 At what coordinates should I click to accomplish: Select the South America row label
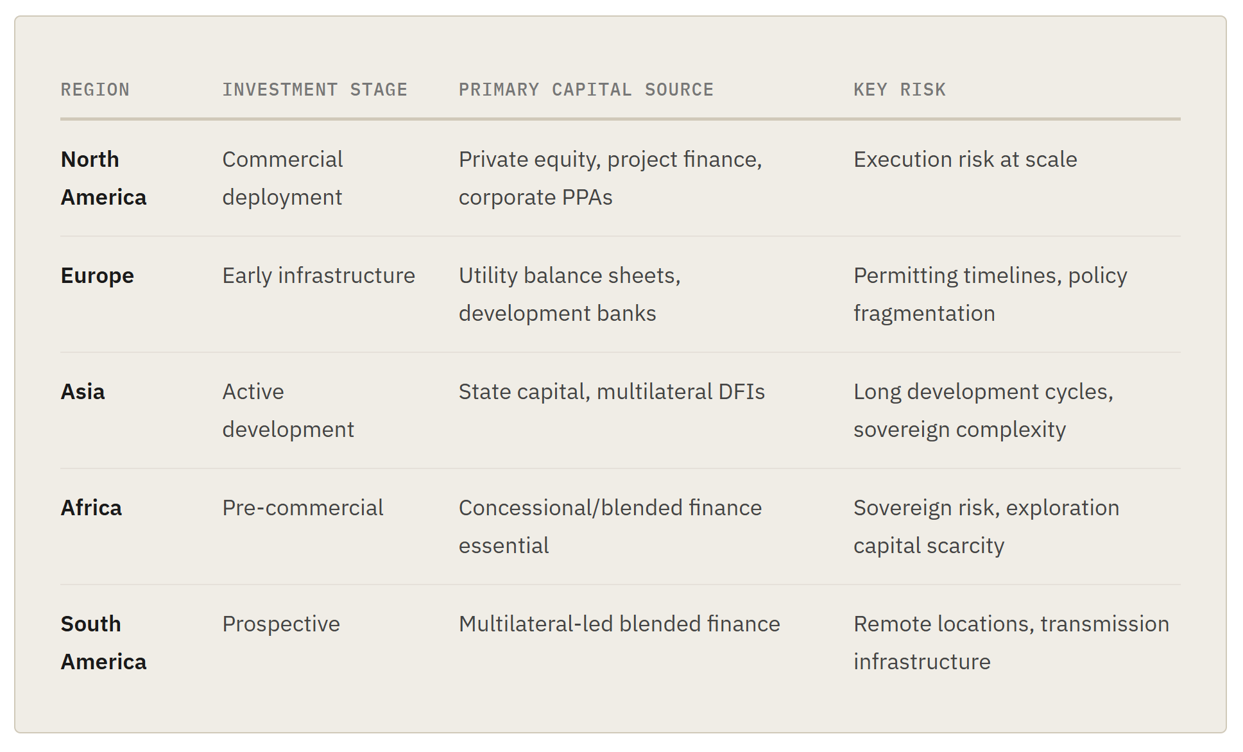[103, 642]
